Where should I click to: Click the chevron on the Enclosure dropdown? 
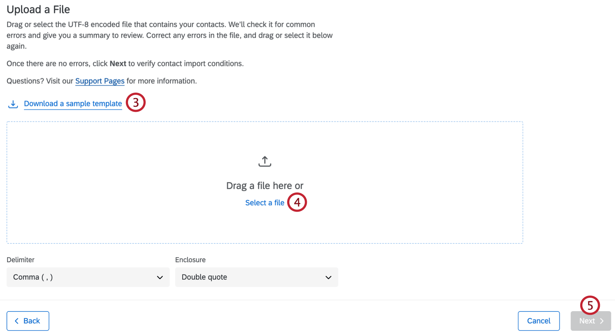(x=328, y=277)
